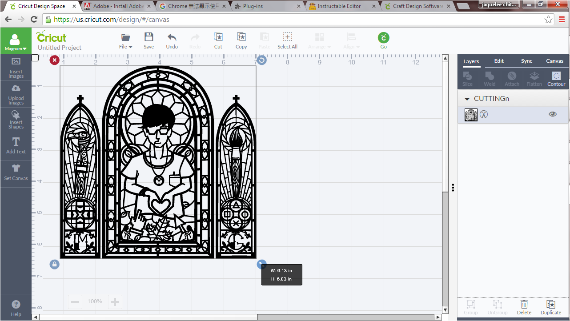Undo the last action
The height and width of the screenshot is (321, 570).
(172, 37)
